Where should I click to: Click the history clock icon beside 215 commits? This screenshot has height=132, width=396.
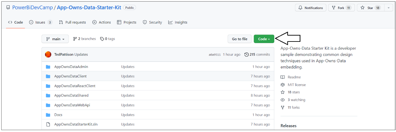click(246, 55)
